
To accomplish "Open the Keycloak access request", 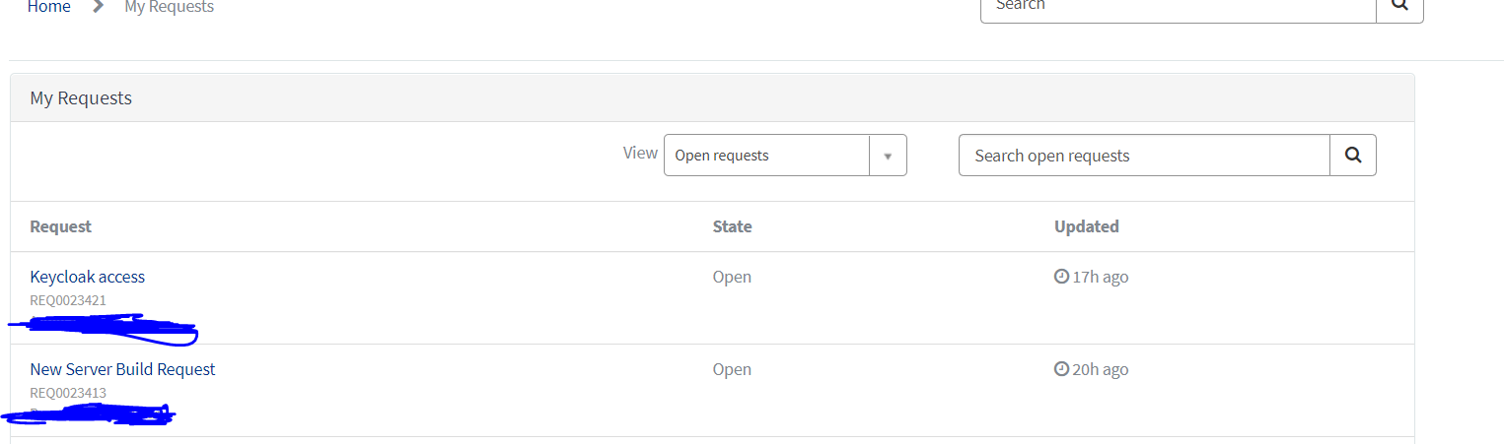I will pos(88,277).
